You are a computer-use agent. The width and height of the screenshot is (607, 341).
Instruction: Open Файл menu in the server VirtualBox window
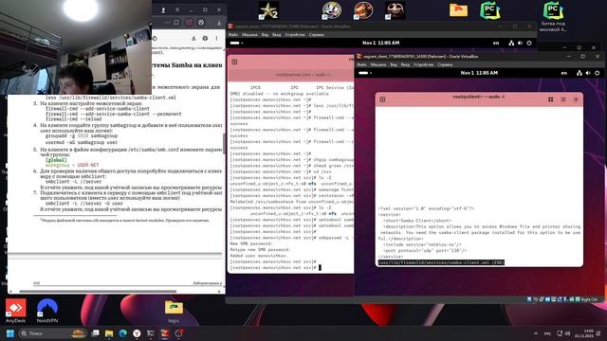click(233, 35)
